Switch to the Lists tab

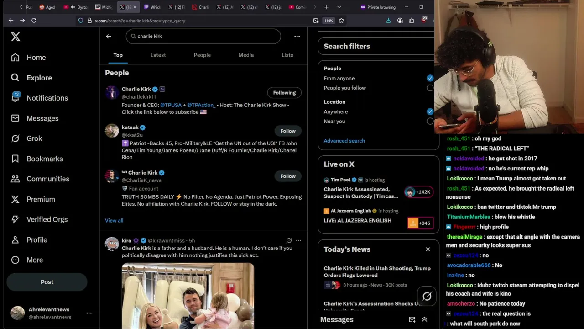pyautogui.click(x=287, y=55)
